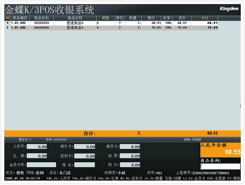Click 实价 value 19.64 for 普通商品6
245x185 pixels.
tap(182, 28)
